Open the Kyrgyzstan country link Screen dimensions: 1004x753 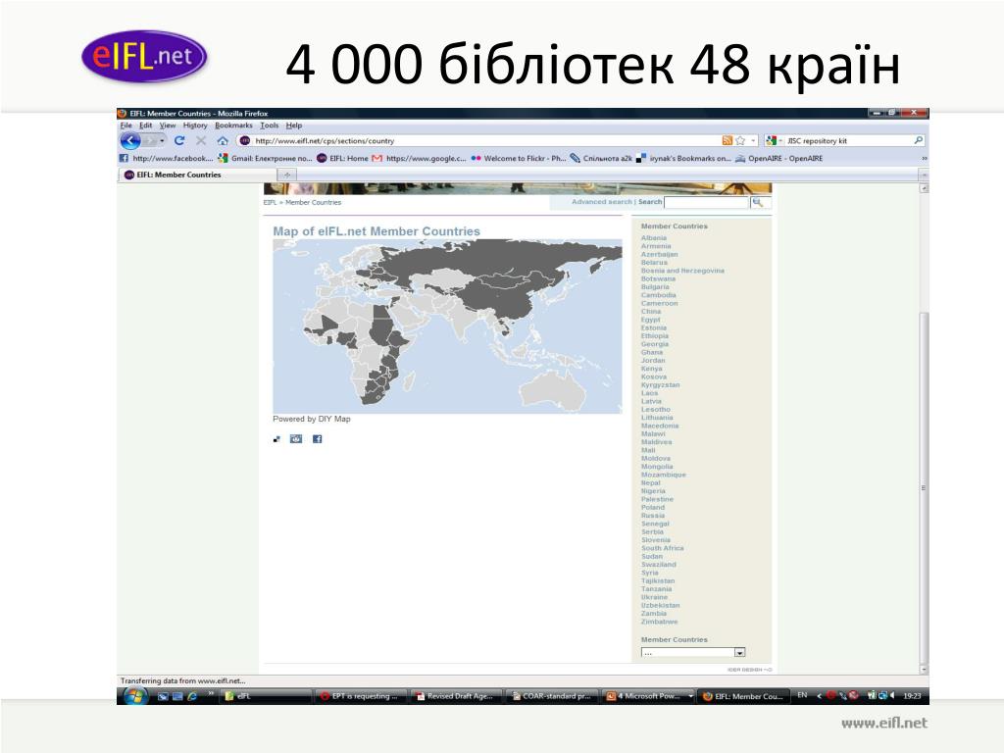(660, 384)
